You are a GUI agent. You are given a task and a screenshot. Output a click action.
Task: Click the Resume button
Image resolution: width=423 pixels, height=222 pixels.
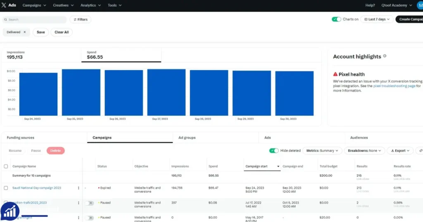(x=15, y=151)
